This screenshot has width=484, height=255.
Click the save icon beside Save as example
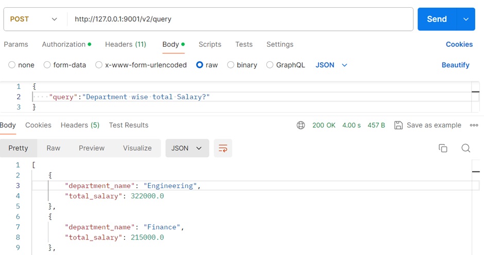(398, 125)
